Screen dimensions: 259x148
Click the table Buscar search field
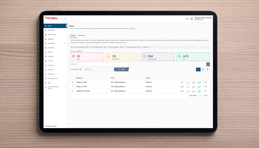[99, 64]
